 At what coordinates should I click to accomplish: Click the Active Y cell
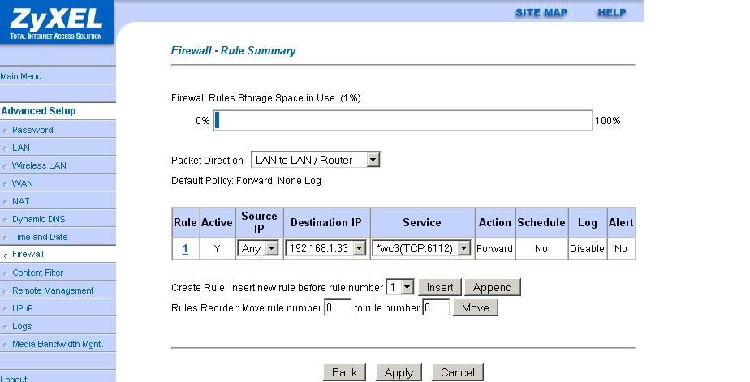218,249
